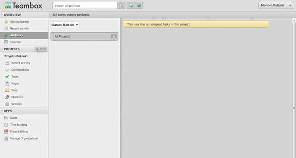Click the Calendar icon in sidebar
The image size is (296, 158).
tap(6, 42)
